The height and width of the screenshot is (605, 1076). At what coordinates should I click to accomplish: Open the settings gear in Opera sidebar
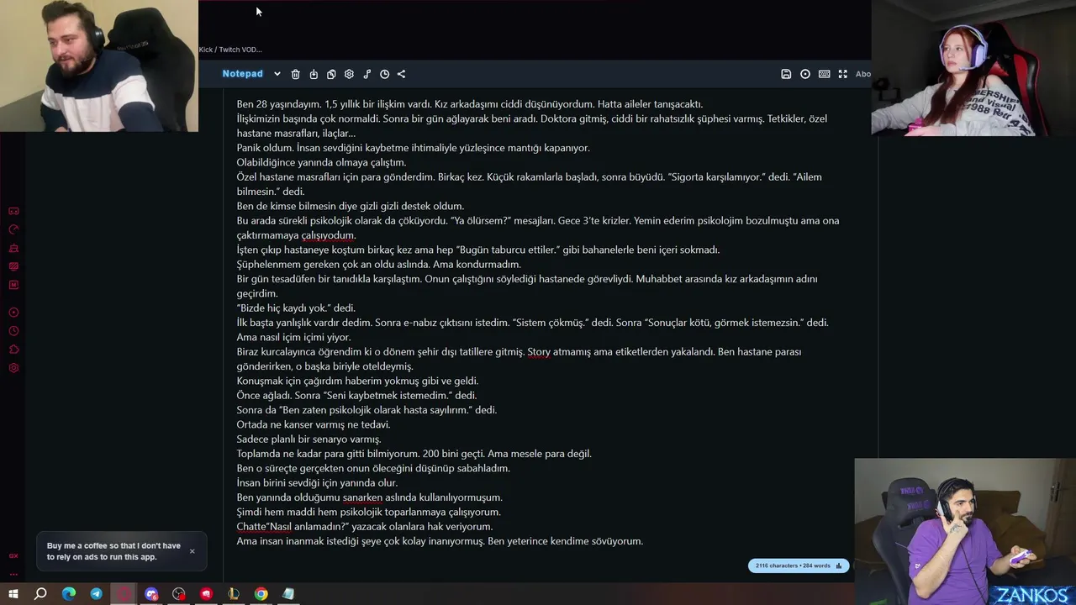coord(13,368)
